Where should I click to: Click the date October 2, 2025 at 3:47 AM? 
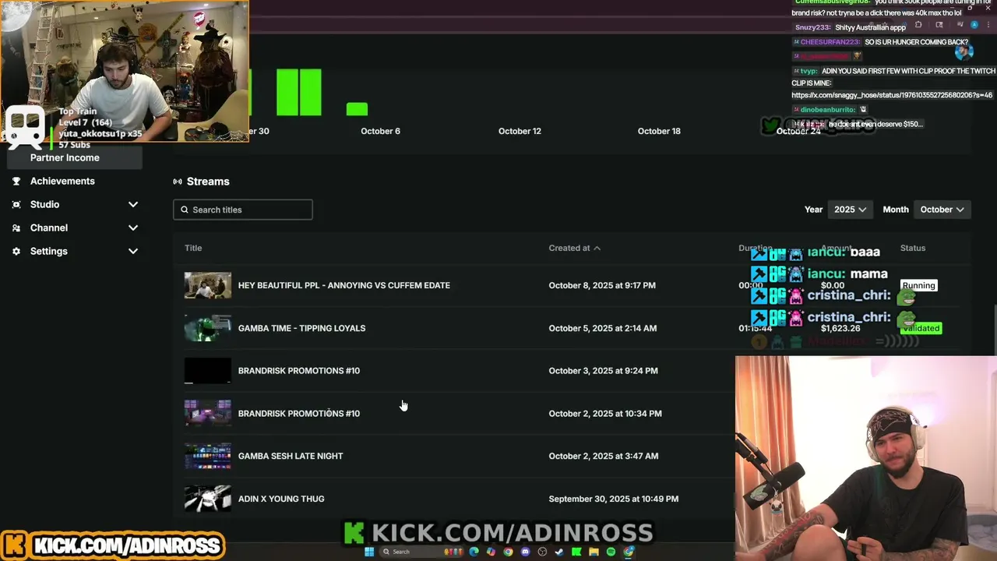pos(604,456)
